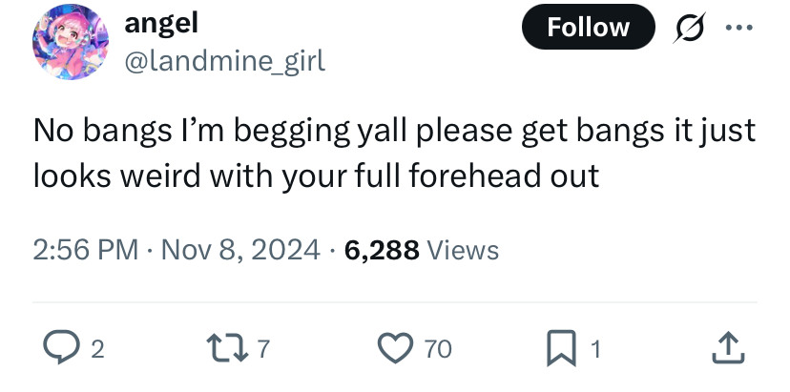The height and width of the screenshot is (392, 790).
Task: Select the bookmark count of 1
Action: tap(595, 349)
